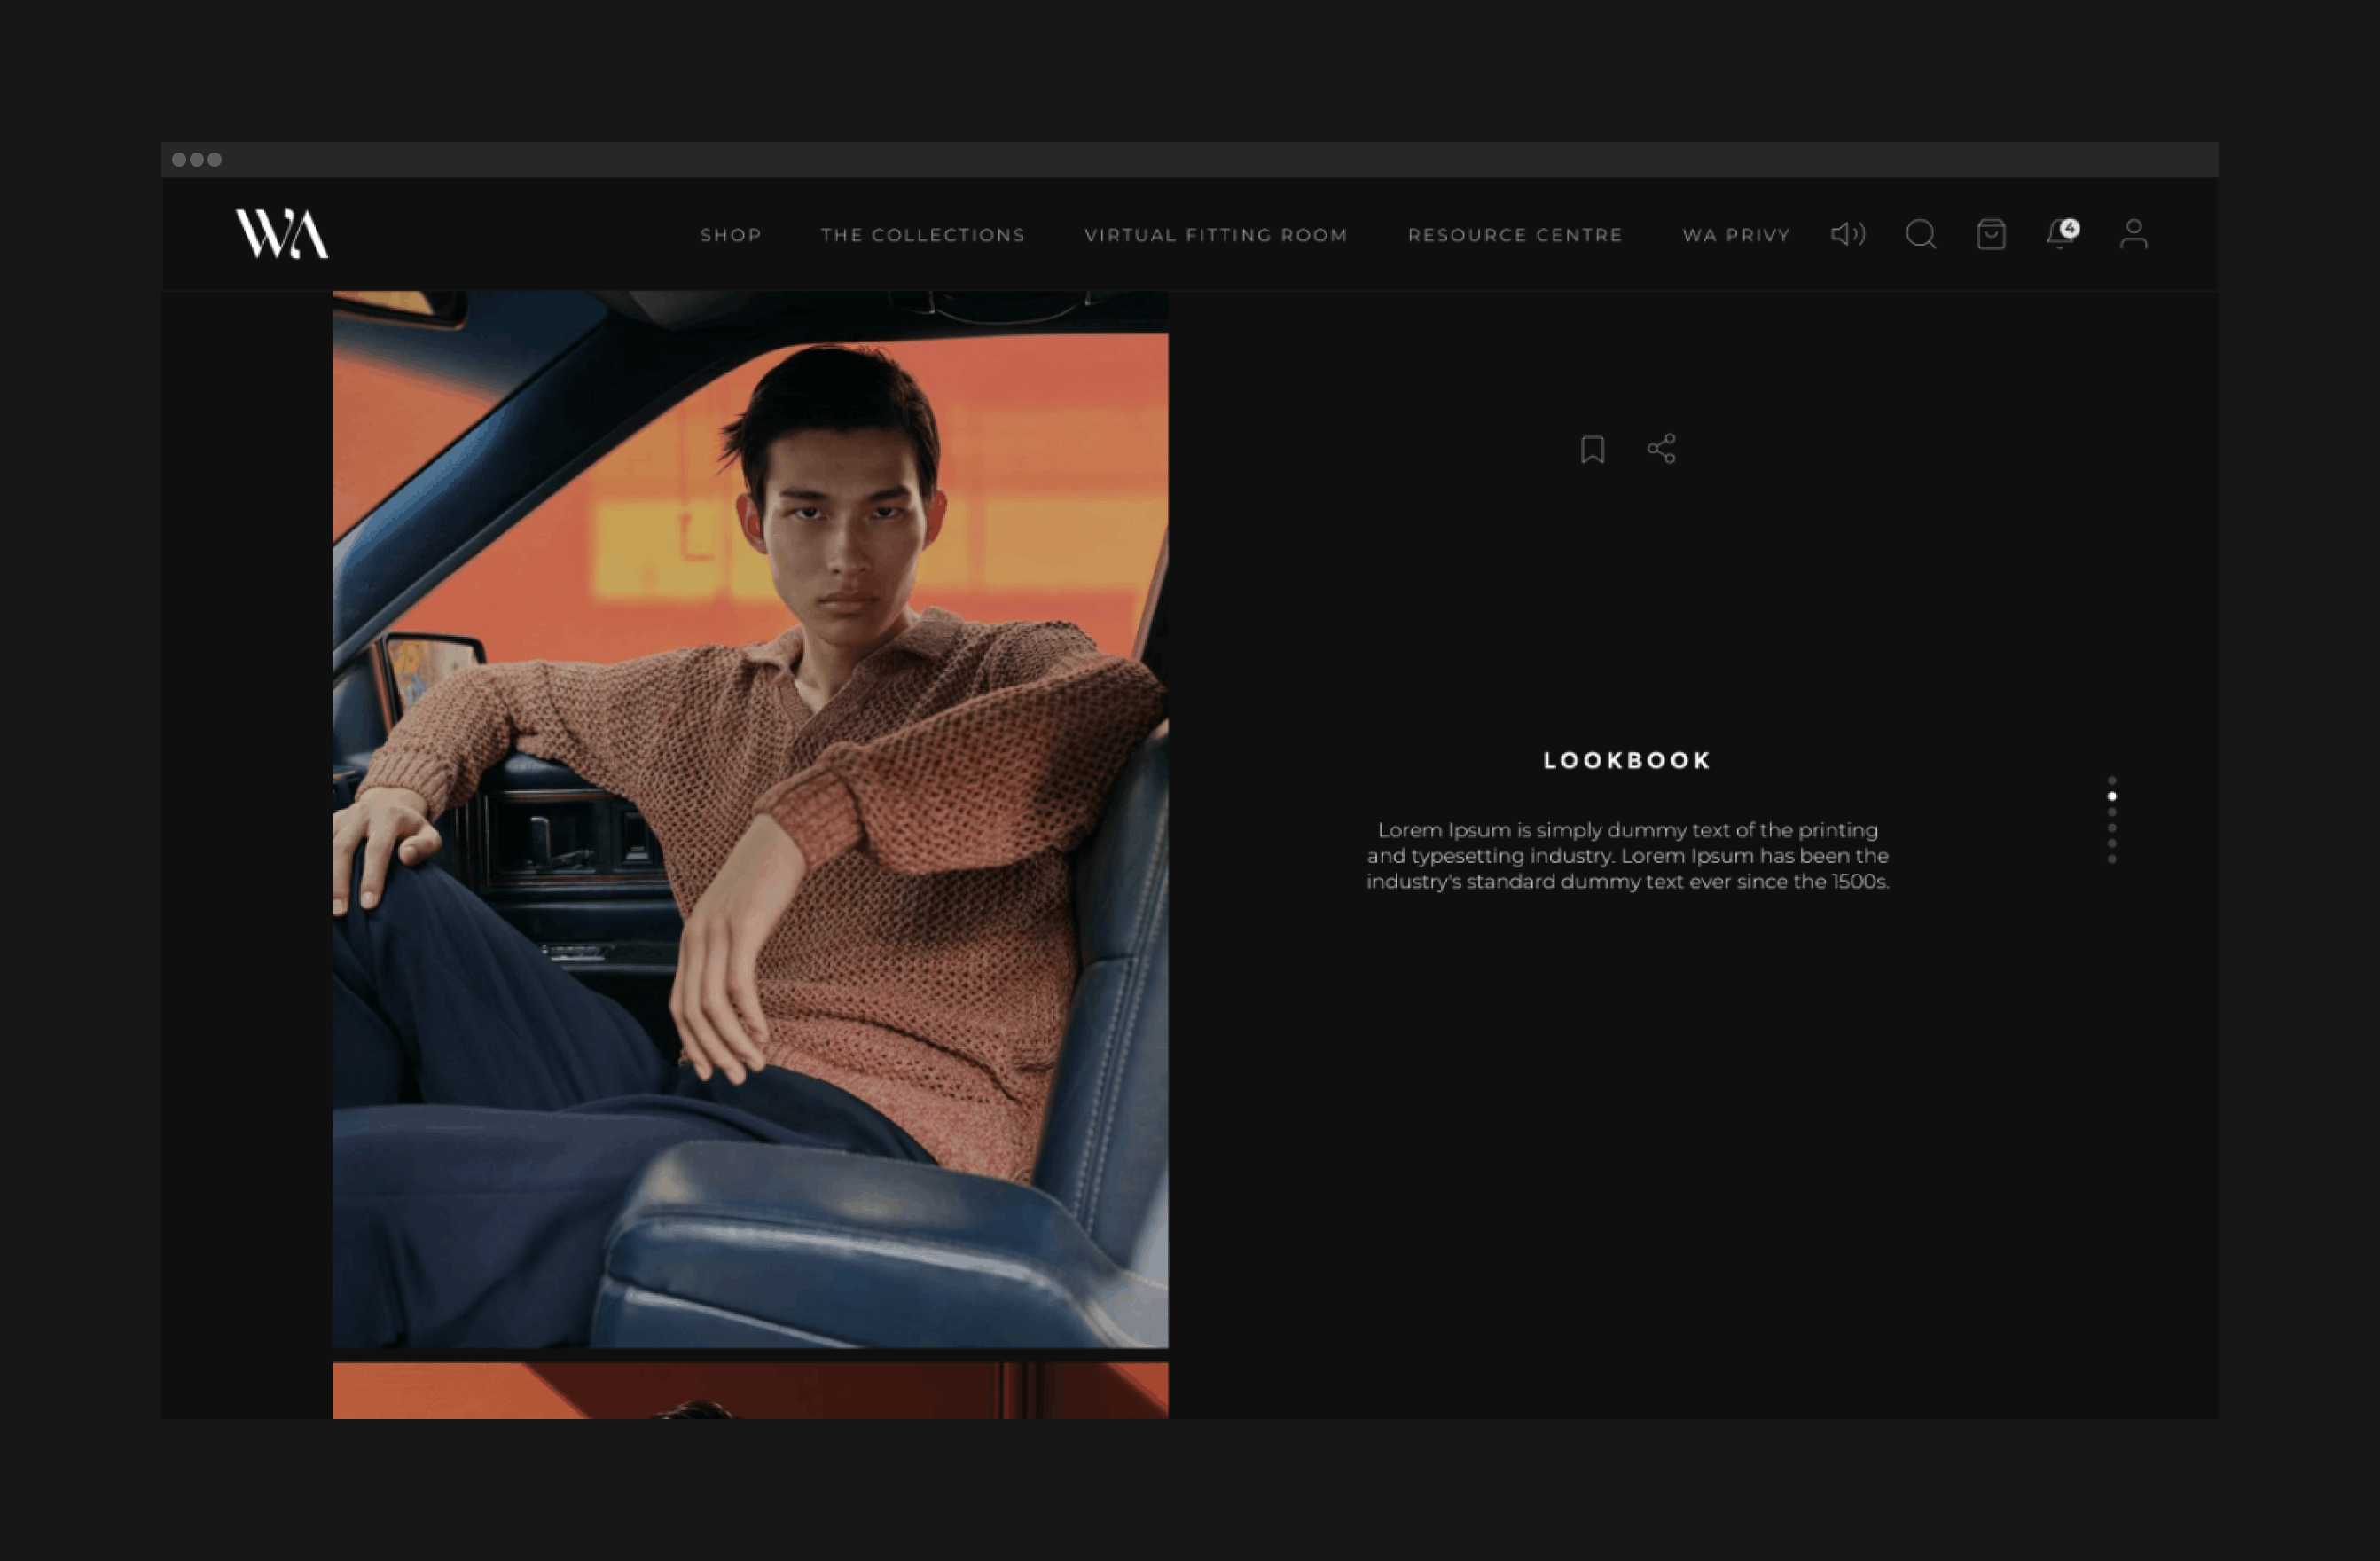View notifications via the bell icon
The image size is (2380, 1561).
click(2062, 234)
